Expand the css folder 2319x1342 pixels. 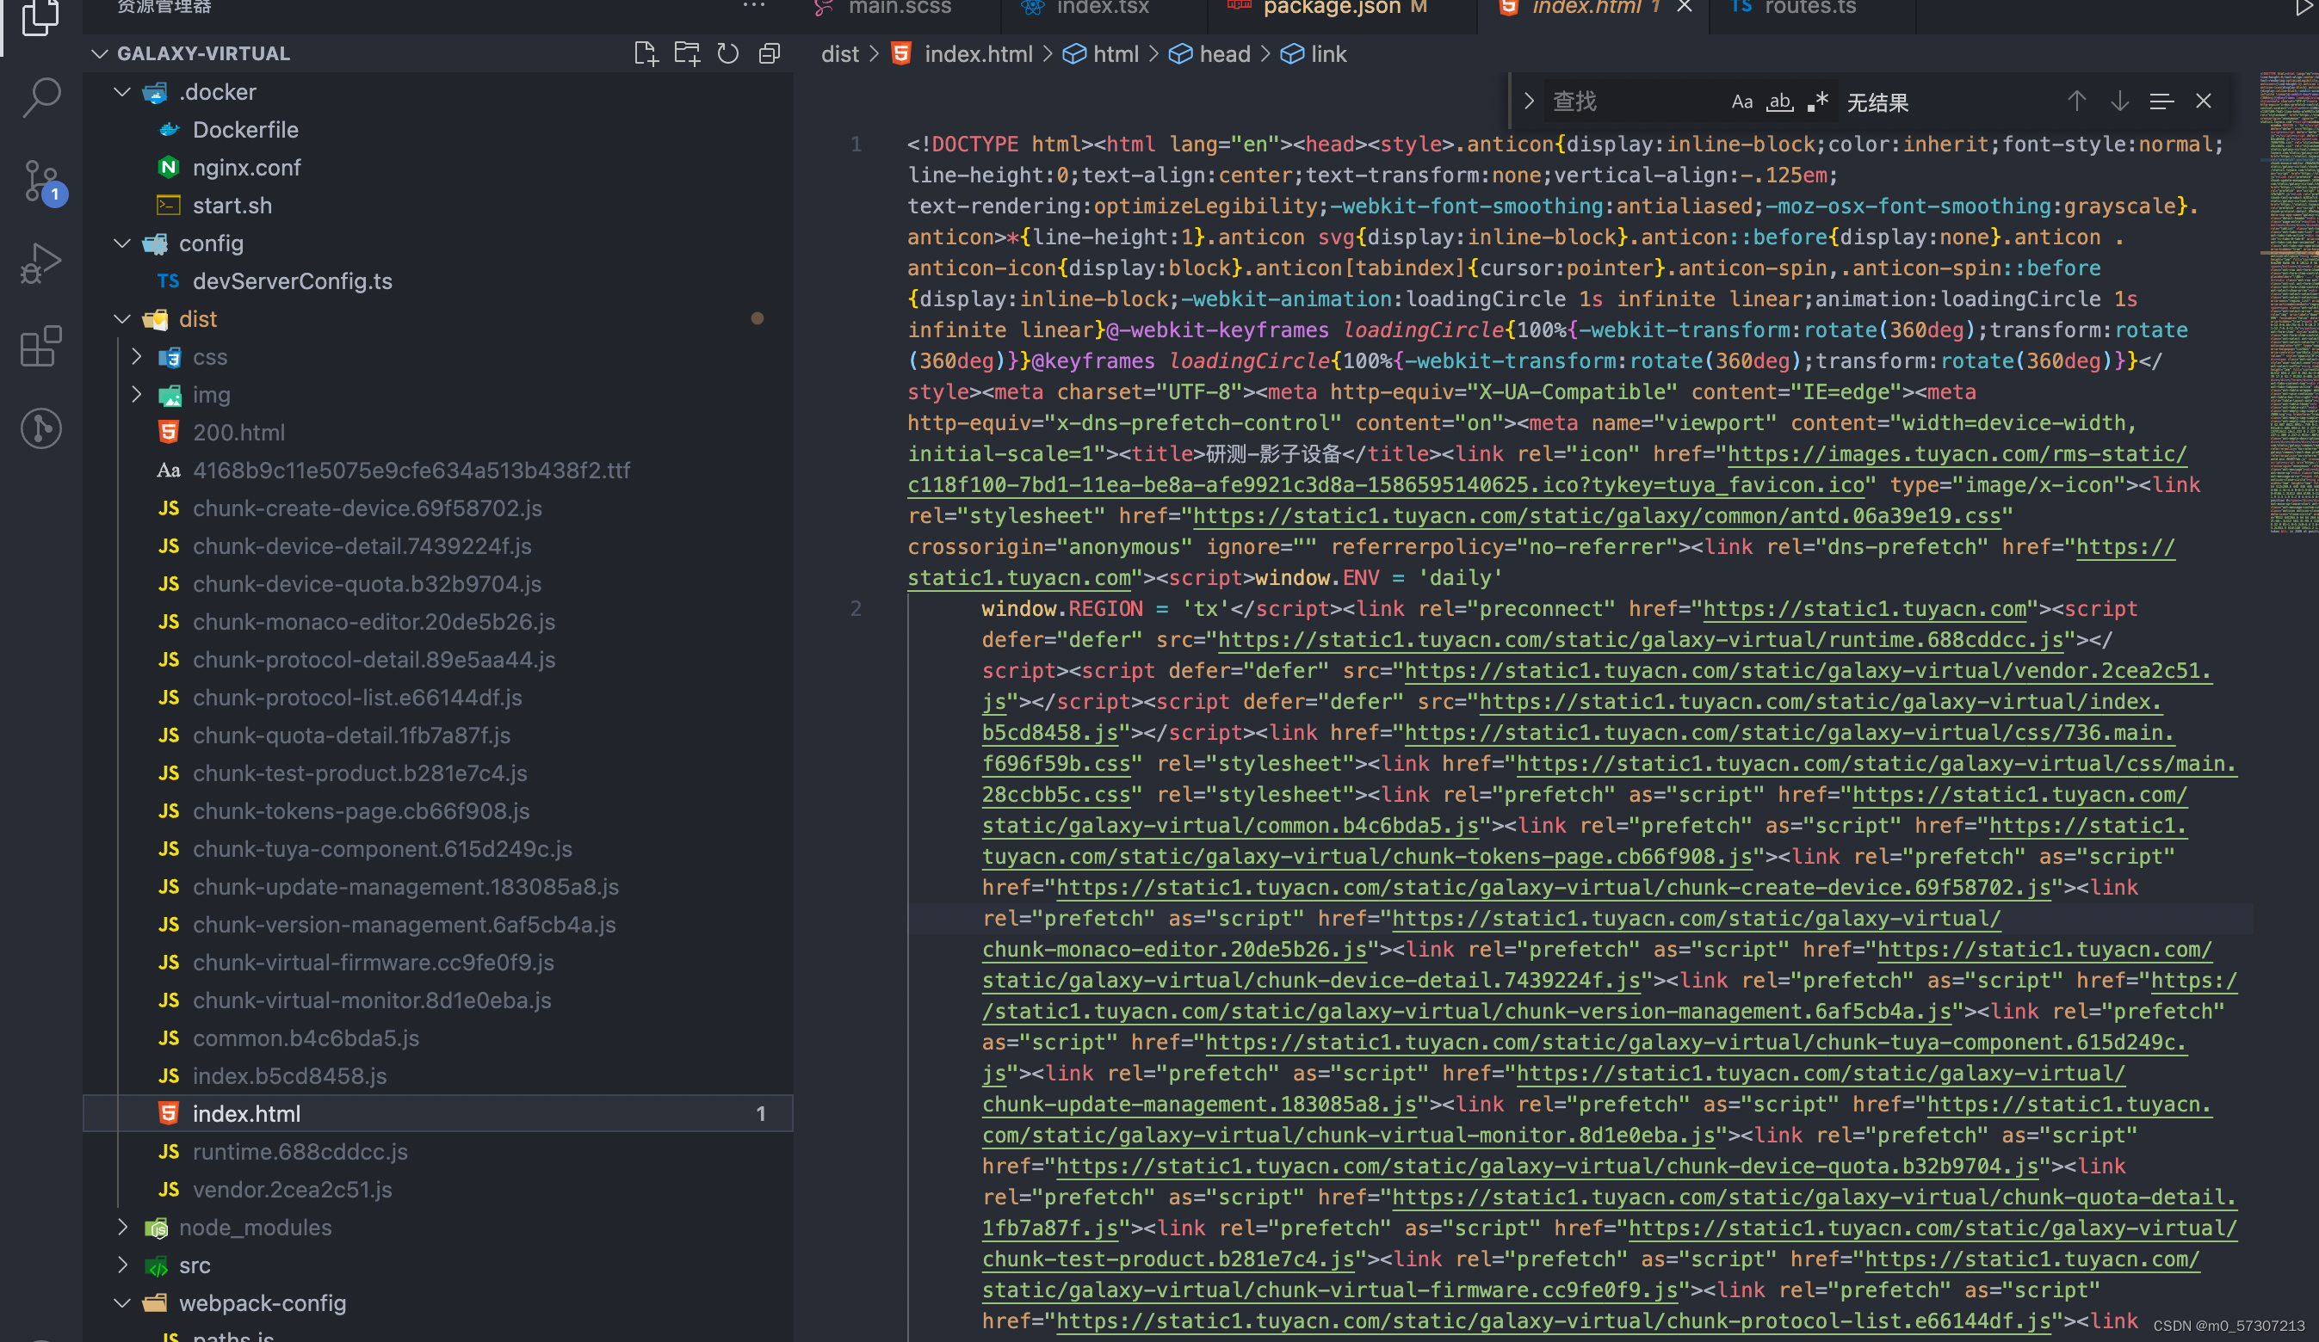pos(137,357)
